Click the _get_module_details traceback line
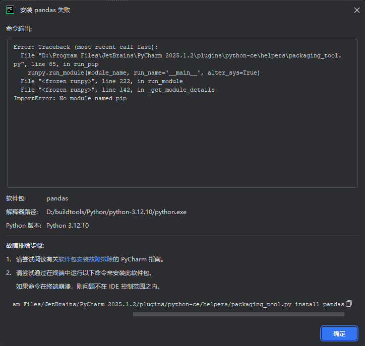 click(117, 90)
